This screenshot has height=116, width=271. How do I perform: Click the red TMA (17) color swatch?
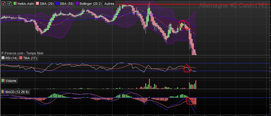[x=20, y=58]
